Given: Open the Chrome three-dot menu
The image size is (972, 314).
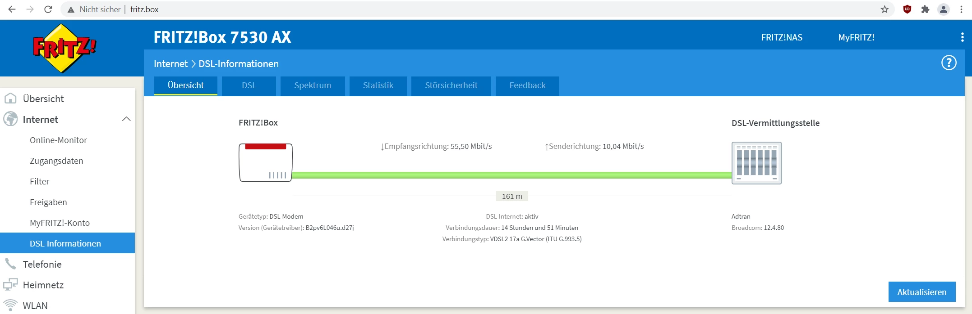Looking at the screenshot, I should point(961,9).
